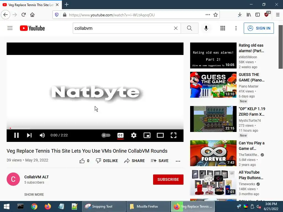283x212 pixels.
Task: Click the magnifier search button
Action: pyautogui.click(x=190, y=28)
